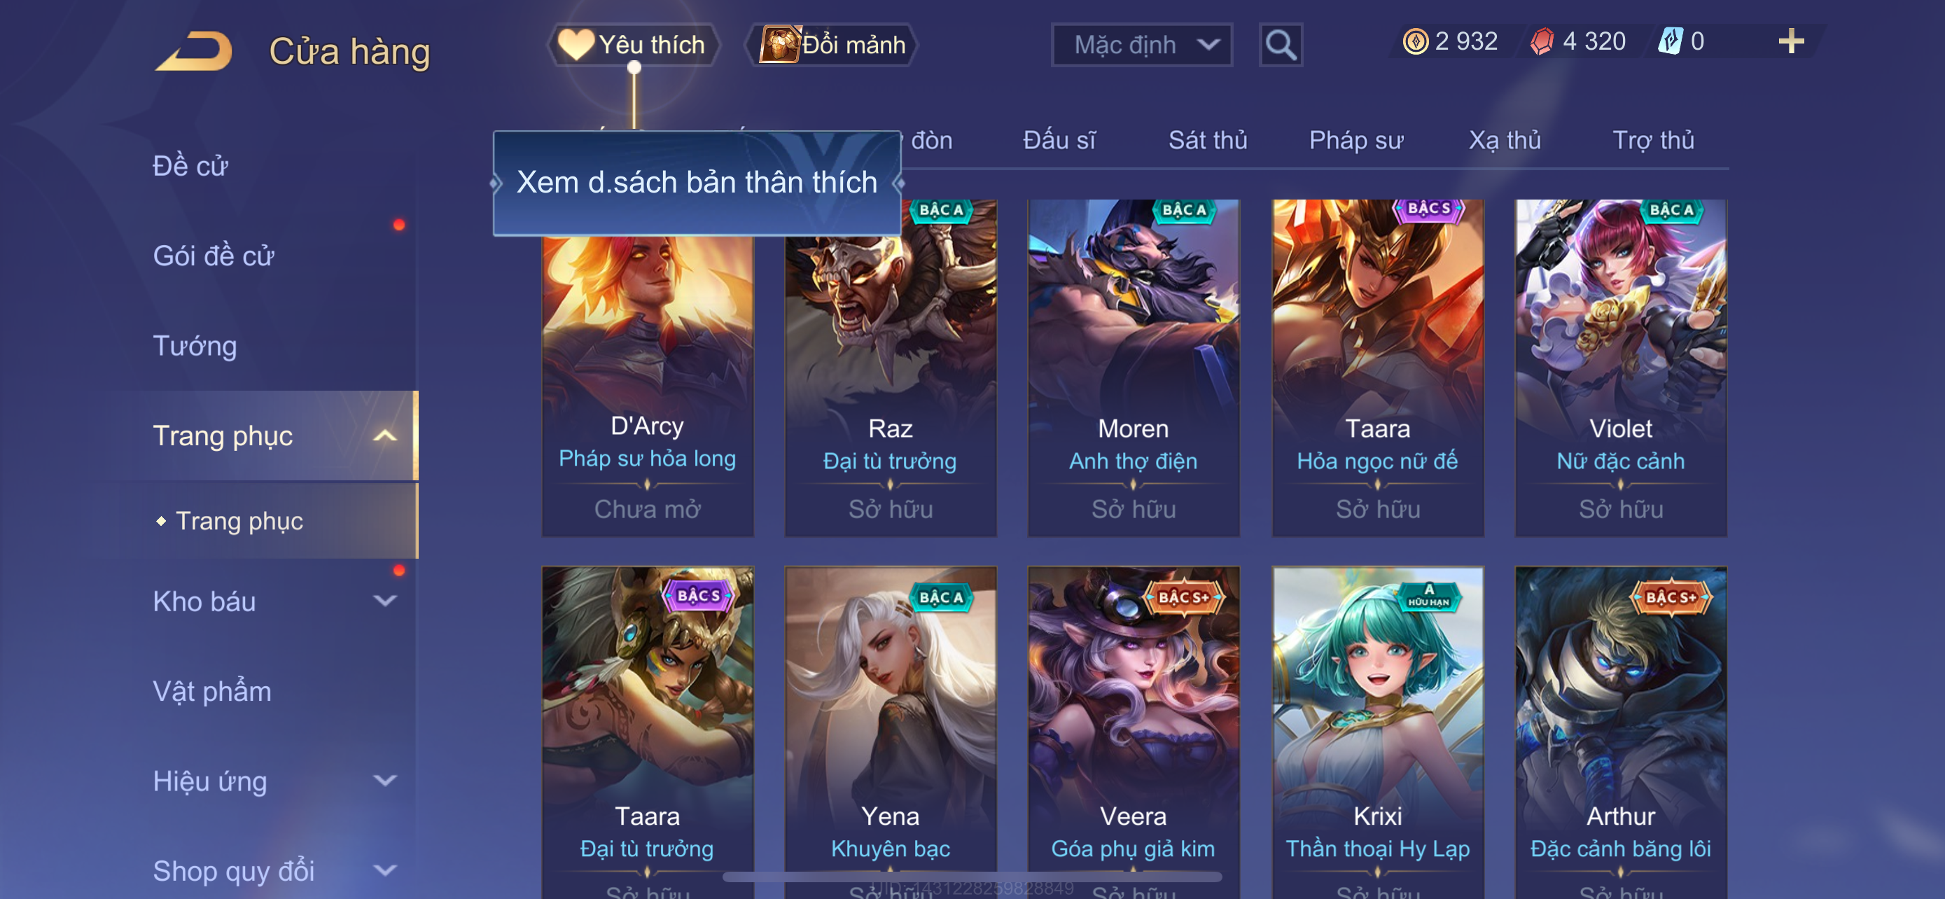Screen dimensions: 1945x899
Task: Collapse the Trang phục sidebar section
Action: pyautogui.click(x=385, y=436)
